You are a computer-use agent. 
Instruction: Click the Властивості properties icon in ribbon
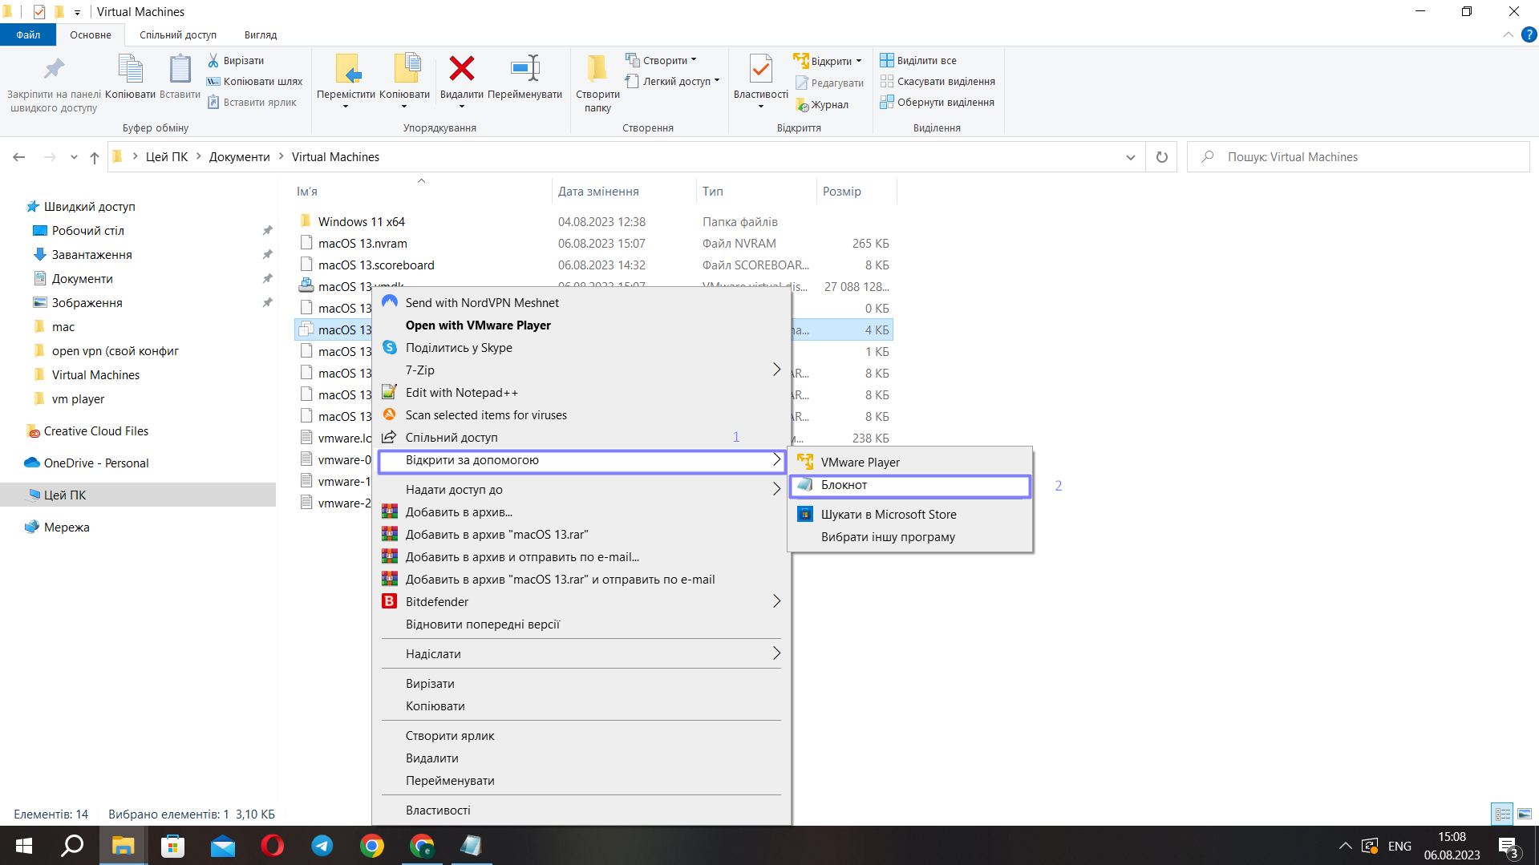[x=760, y=68]
